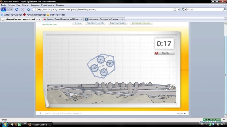Close the Coconut Run tab

[81, 19]
